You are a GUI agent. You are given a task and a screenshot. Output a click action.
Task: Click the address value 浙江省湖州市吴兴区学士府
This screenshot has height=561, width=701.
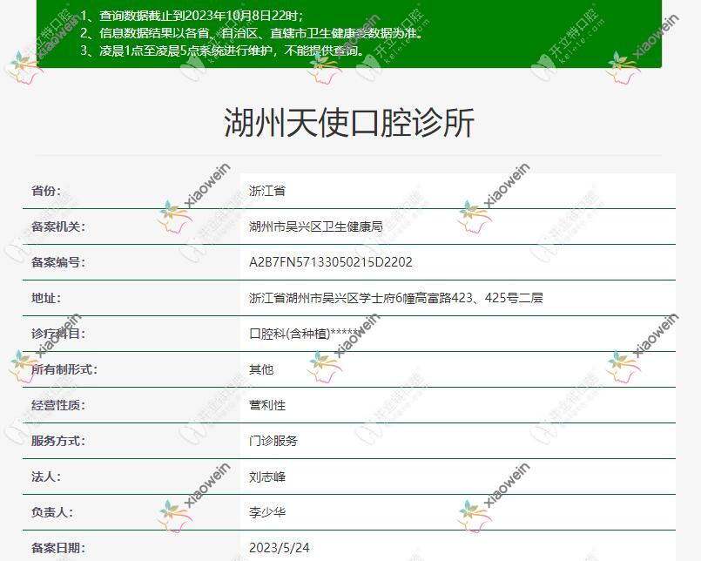tap(395, 298)
